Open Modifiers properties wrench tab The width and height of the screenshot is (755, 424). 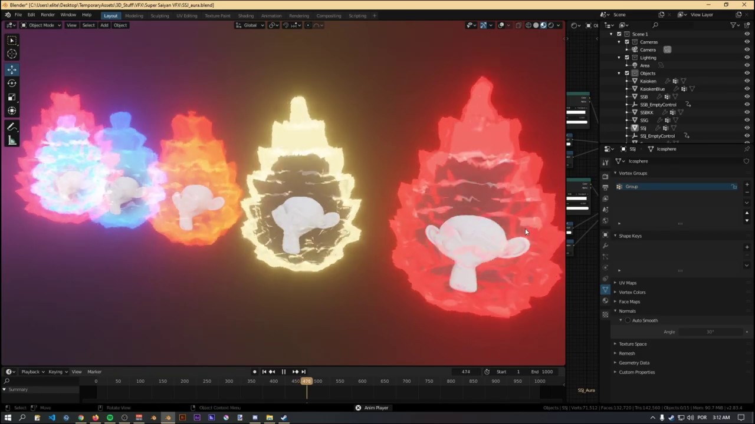coord(605,246)
